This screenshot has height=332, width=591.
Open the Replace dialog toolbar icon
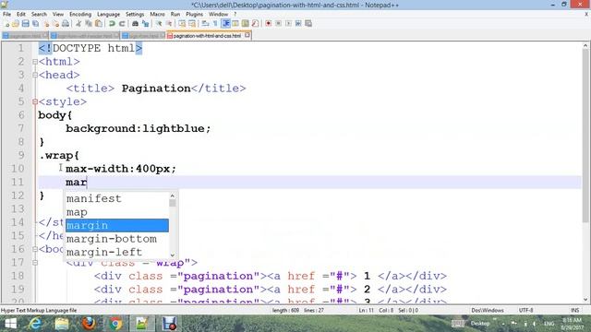click(146, 23)
